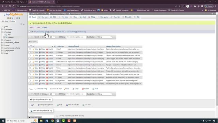Open the top row-count dropdown showing 25
Viewport: 218px width, 123px height.
[52, 37]
